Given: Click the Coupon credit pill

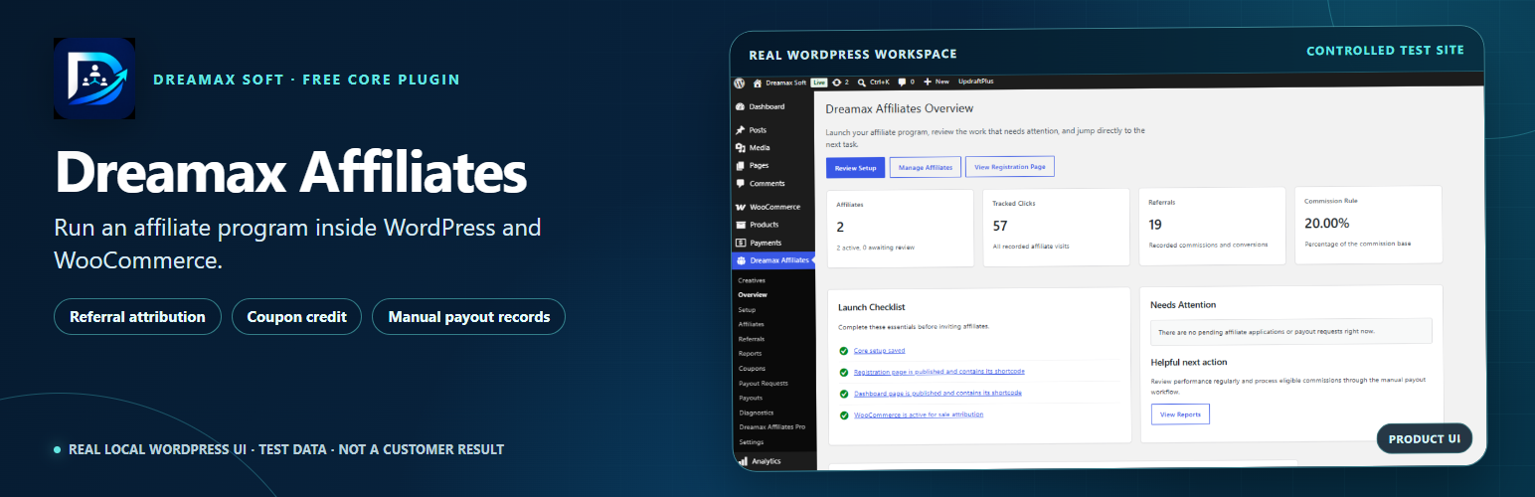Looking at the screenshot, I should (296, 317).
